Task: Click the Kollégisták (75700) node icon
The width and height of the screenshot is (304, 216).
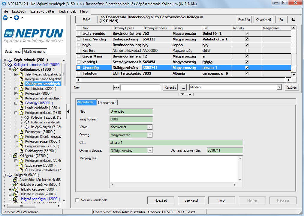Action: click(x=16, y=156)
